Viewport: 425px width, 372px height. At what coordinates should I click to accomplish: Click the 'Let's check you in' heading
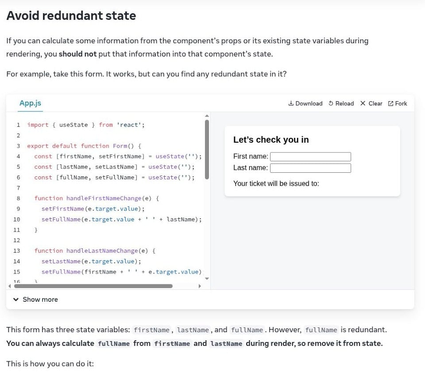(271, 140)
